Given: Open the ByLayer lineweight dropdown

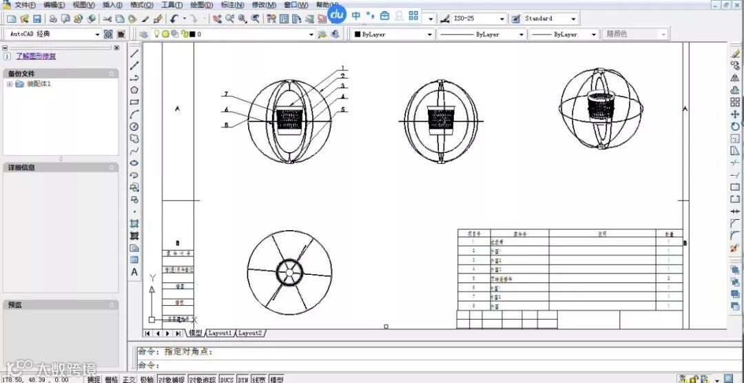Looking at the screenshot, I should pos(593,34).
